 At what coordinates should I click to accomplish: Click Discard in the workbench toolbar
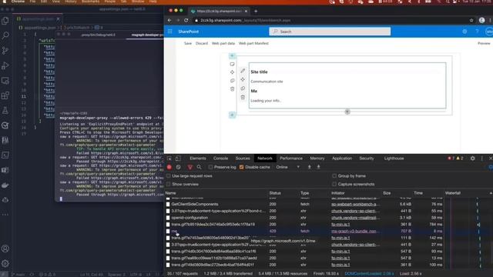[202, 43]
